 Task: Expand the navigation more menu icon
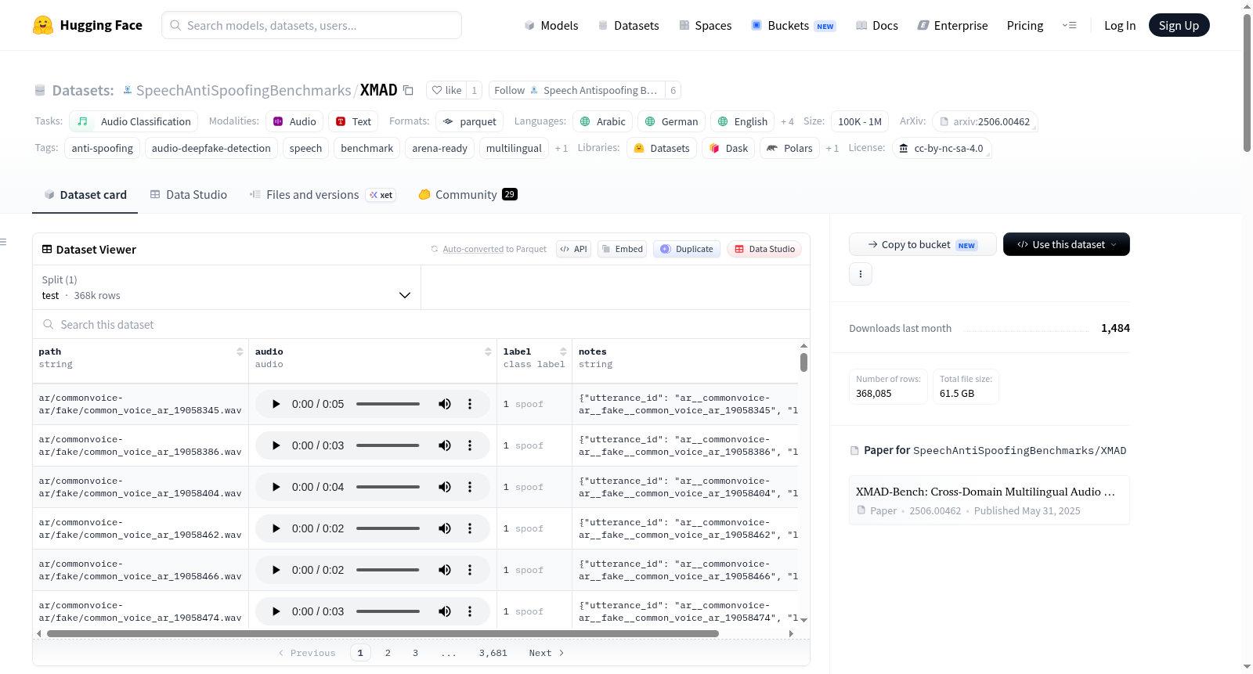(x=1069, y=25)
